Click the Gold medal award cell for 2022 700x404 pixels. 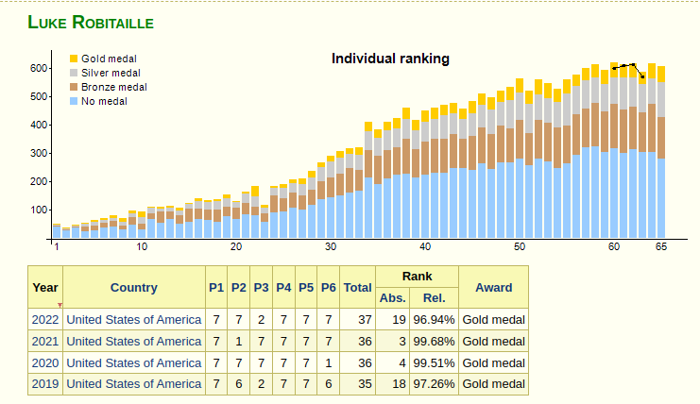[x=493, y=320]
